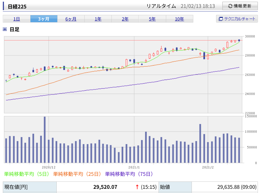
Task: Click the tallest volume bar near 2020/12
Action: 45,140
